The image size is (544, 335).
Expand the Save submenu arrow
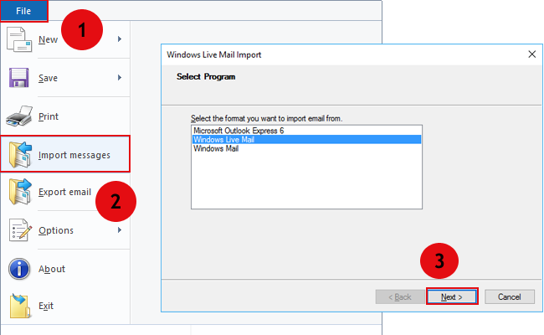point(120,77)
